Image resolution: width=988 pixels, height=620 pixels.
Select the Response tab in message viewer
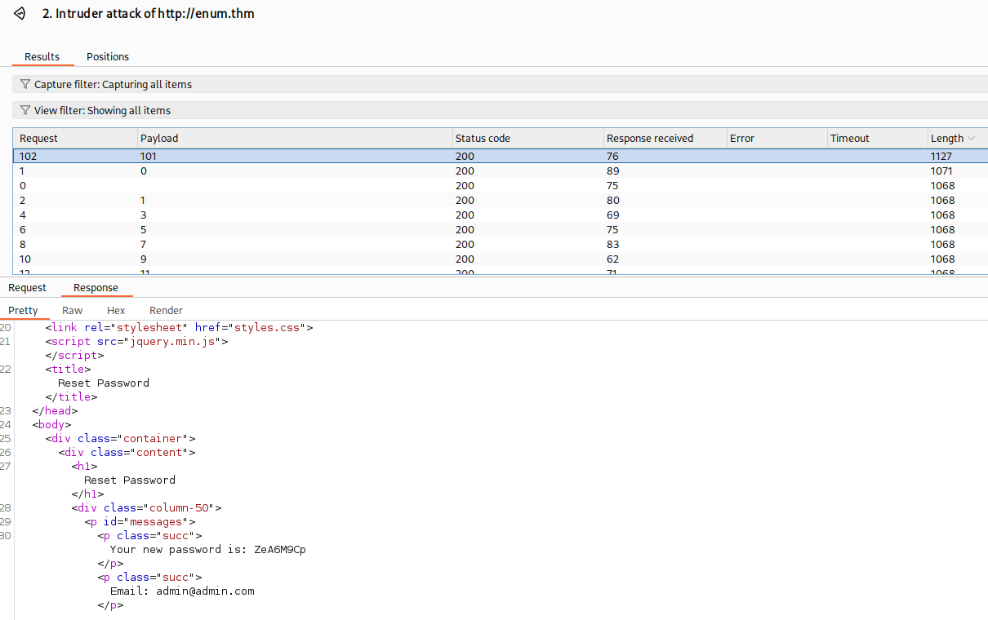tap(96, 287)
